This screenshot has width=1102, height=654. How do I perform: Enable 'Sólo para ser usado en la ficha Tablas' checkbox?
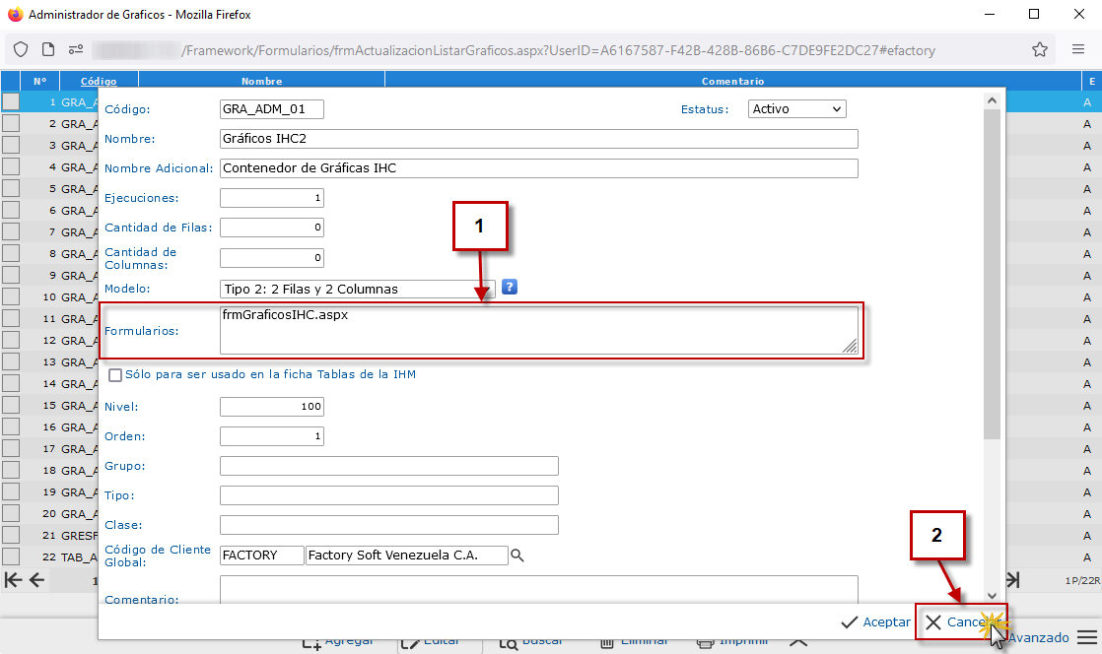pos(115,375)
